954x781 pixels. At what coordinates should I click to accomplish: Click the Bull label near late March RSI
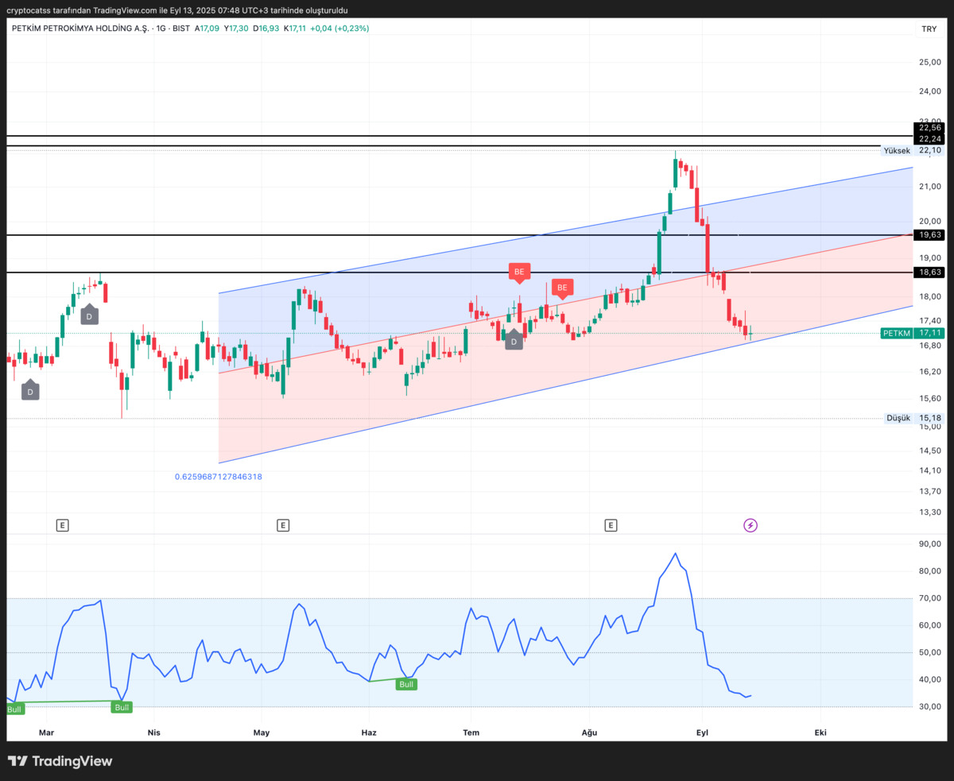click(122, 707)
